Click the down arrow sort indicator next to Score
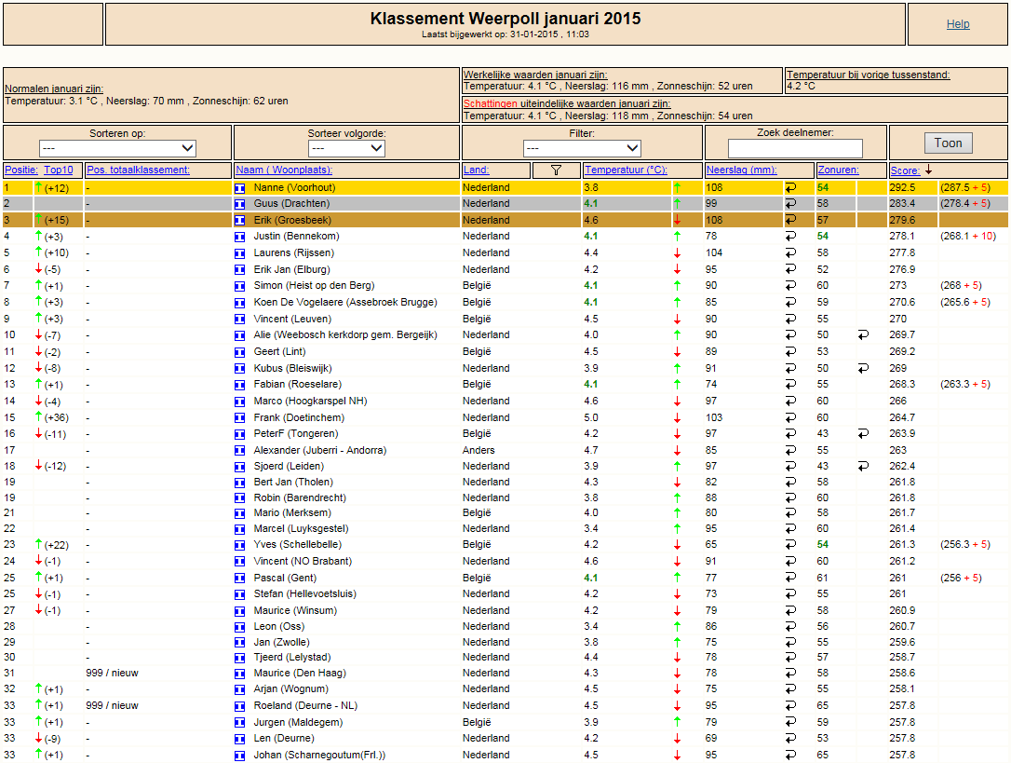This screenshot has height=763, width=1011. point(928,170)
